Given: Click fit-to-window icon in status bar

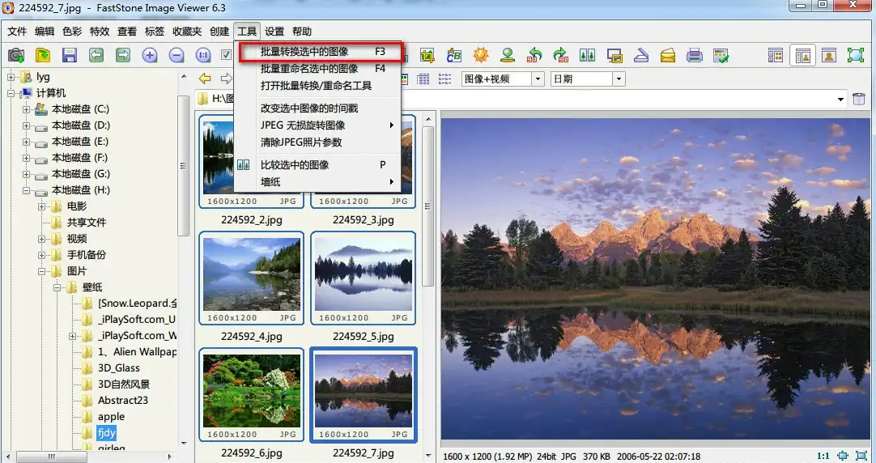Looking at the screenshot, I should click(843, 456).
